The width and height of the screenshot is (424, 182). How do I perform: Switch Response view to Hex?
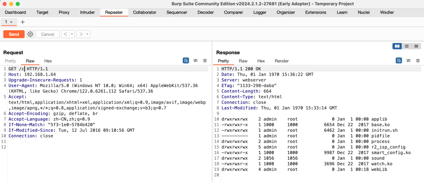coord(261,61)
